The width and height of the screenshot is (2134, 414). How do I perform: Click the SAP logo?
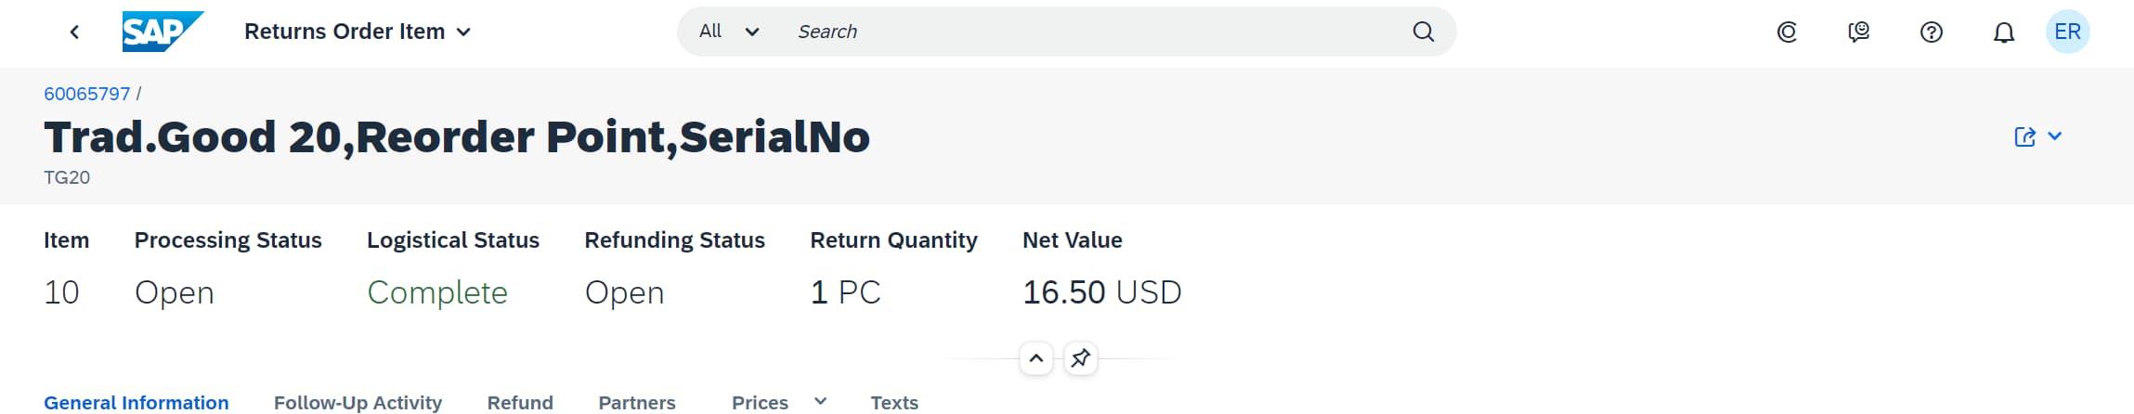pos(162,32)
